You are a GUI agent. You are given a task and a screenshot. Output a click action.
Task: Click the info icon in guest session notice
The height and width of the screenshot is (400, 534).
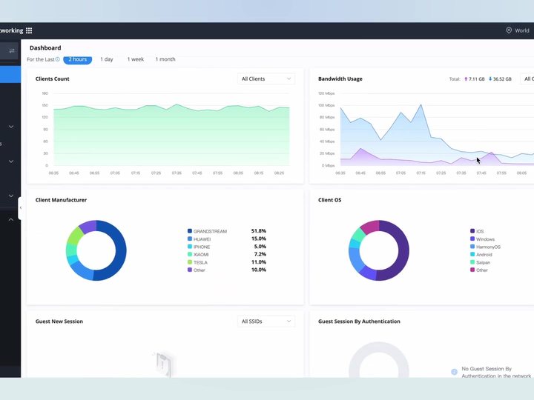[454, 372]
